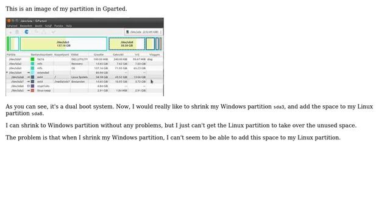Open the GParted menu in the menu bar
Viewport: 390px width, 219px height.
point(12,26)
